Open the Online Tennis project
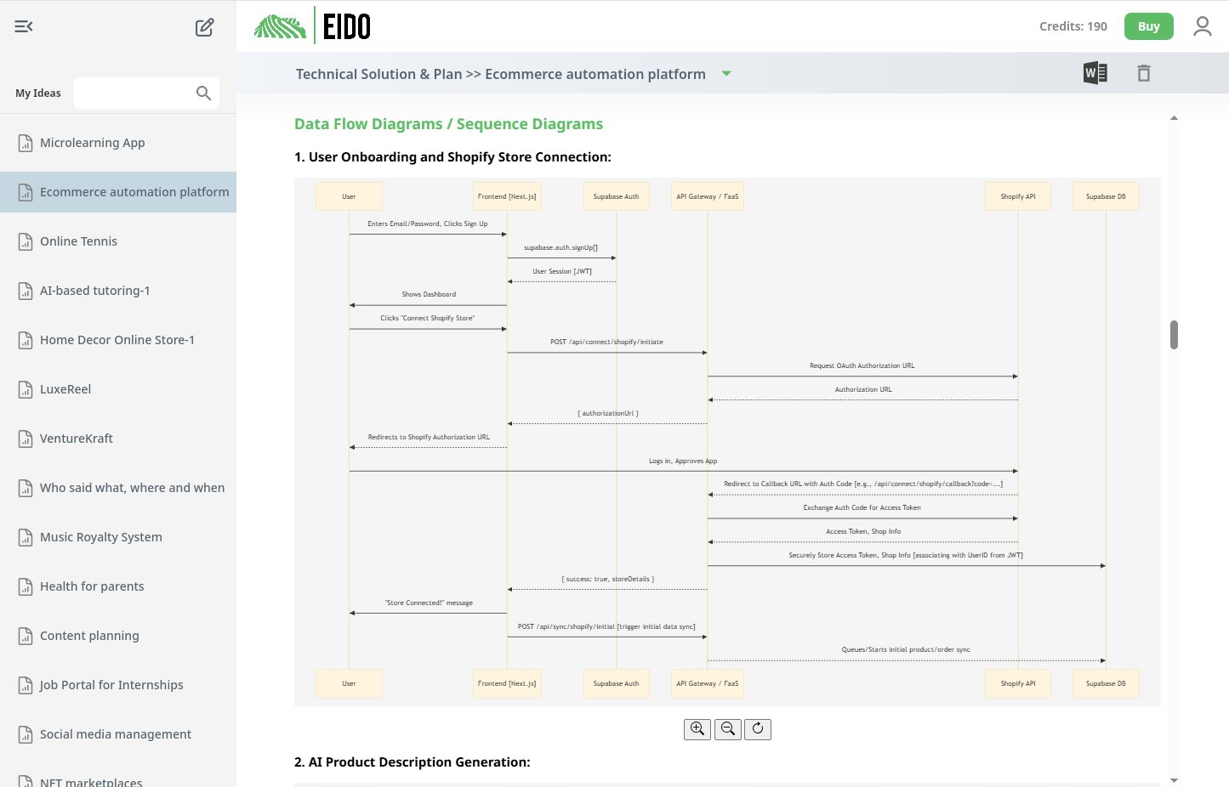This screenshot has height=787, width=1229. tap(78, 241)
